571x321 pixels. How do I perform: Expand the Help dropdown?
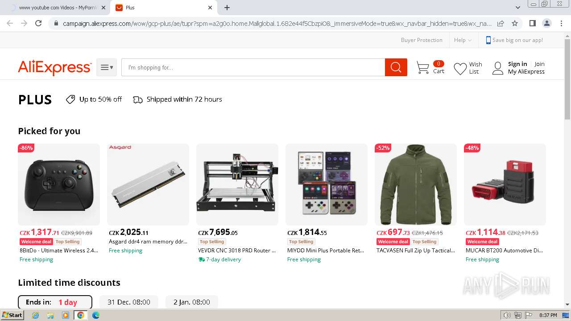(463, 40)
